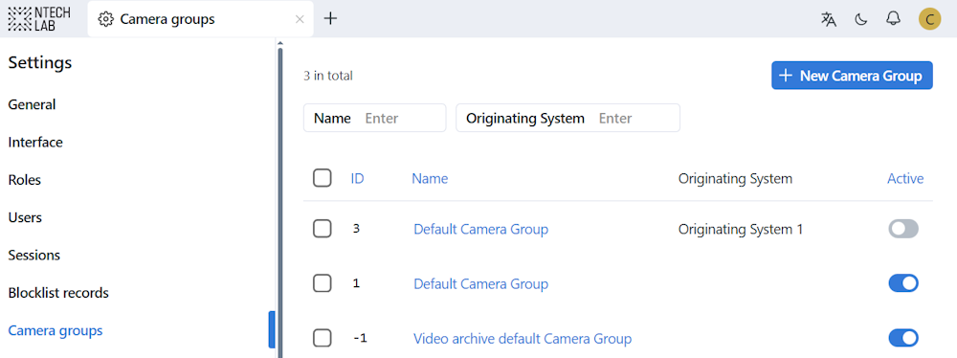The width and height of the screenshot is (957, 358).
Task: Open Default Camera Group with ID 1
Action: 481,284
